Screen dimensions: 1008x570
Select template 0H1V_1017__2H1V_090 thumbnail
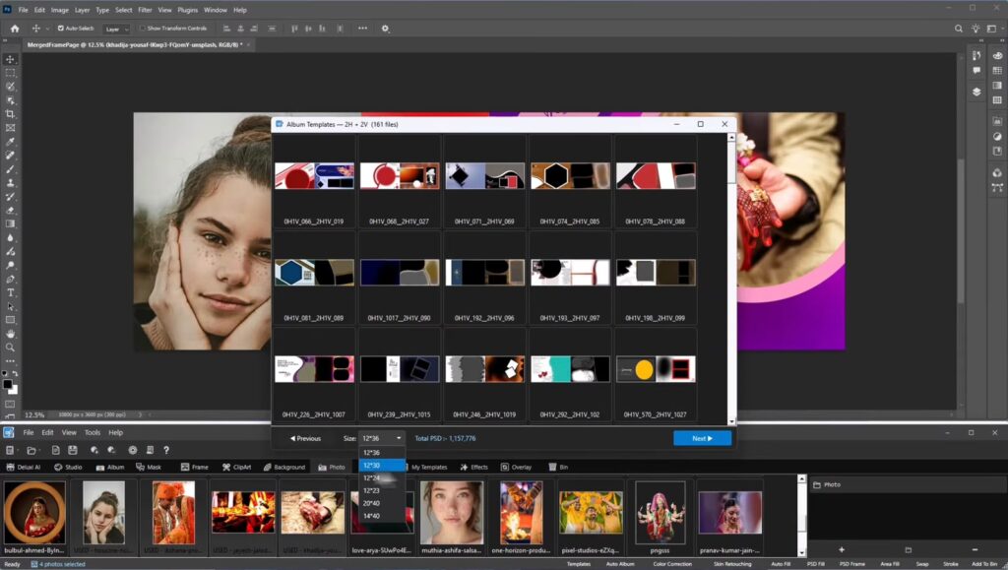pyautogui.click(x=400, y=273)
